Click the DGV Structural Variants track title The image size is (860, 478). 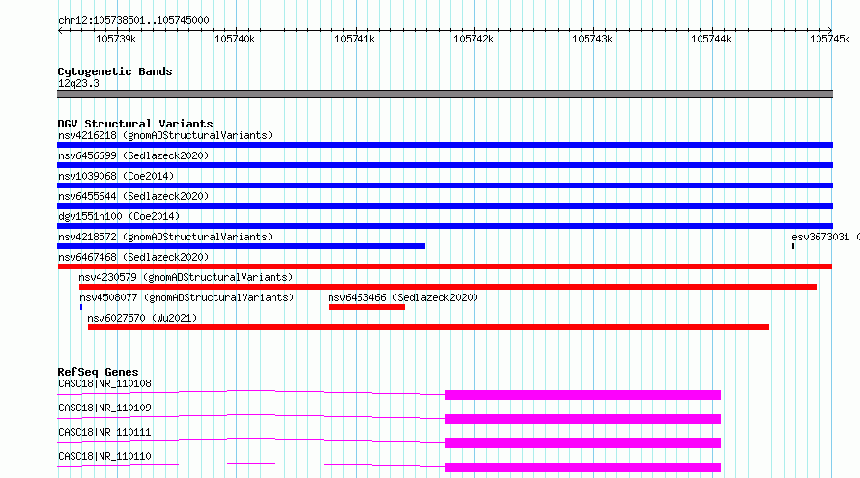coord(135,124)
